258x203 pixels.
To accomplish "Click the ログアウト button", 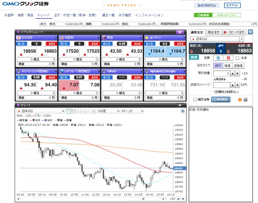I will click(x=232, y=5).
